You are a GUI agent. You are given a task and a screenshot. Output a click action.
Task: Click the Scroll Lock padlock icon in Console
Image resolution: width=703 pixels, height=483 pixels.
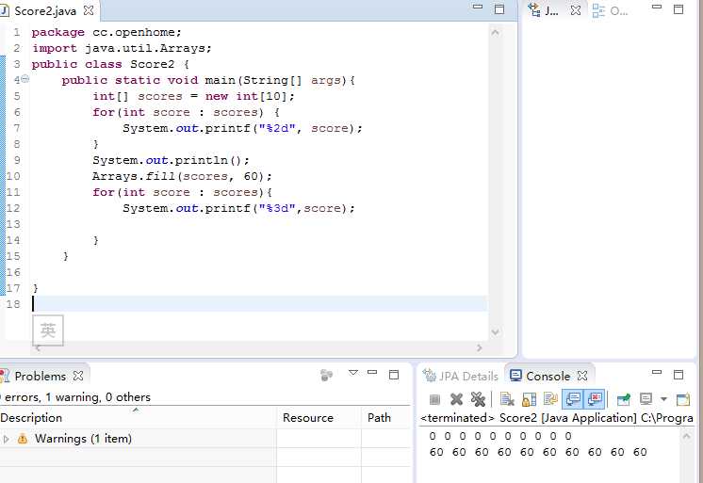(x=529, y=399)
